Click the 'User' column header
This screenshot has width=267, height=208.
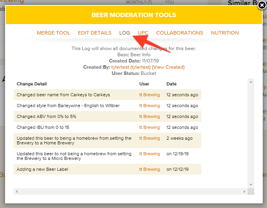[x=144, y=84]
